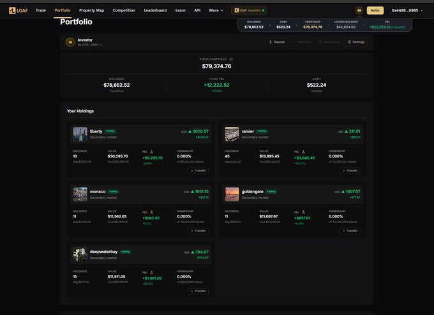This screenshot has width=434, height=315.
Task: Share goldengate P&L via share icon
Action: pyautogui.click(x=303, y=212)
